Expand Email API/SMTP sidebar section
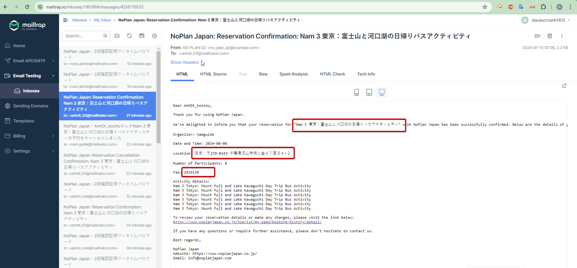Image resolution: width=577 pixels, height=268 pixels. point(29,61)
